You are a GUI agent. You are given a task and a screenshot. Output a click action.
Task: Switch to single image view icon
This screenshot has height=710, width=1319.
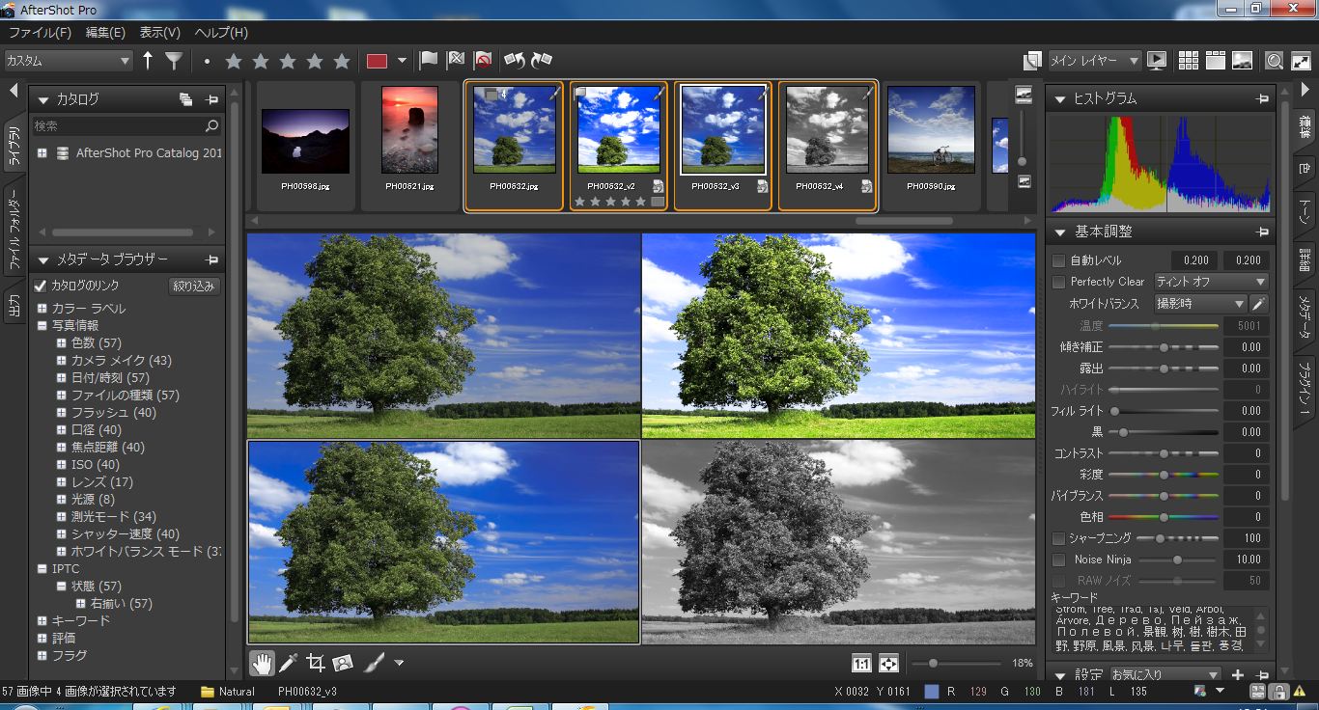1243,61
